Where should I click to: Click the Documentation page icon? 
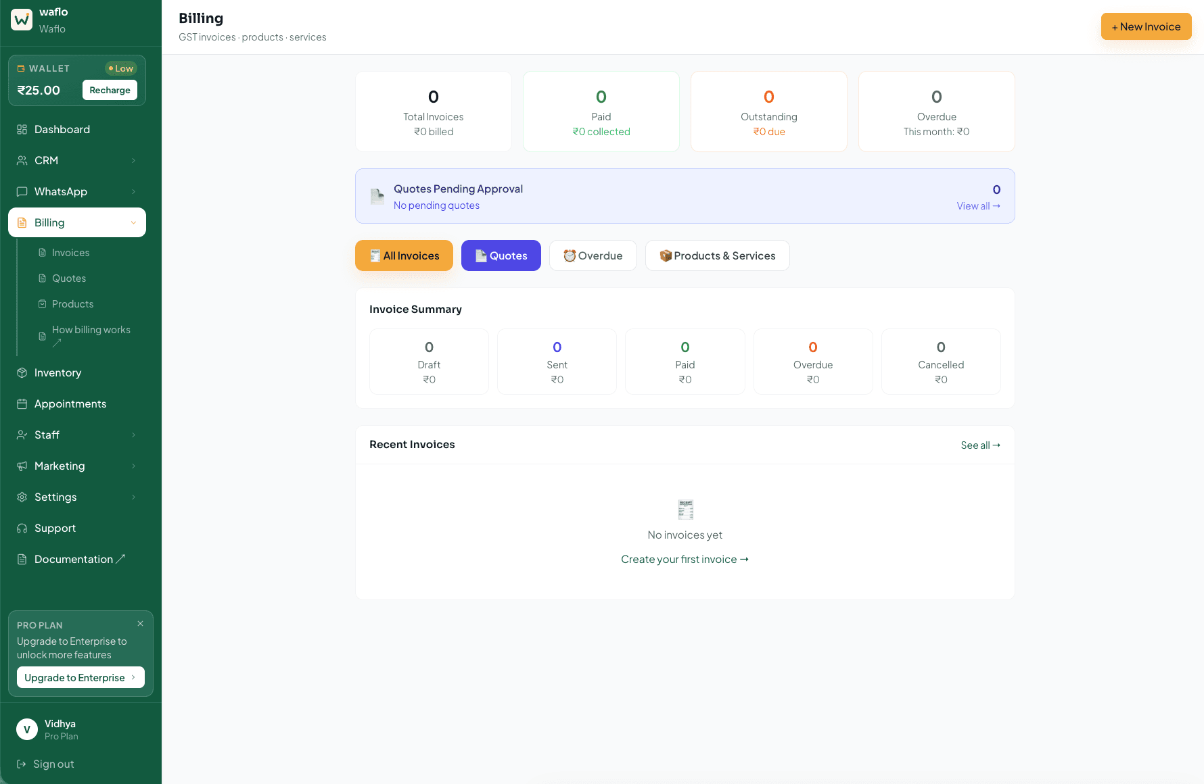(x=22, y=559)
